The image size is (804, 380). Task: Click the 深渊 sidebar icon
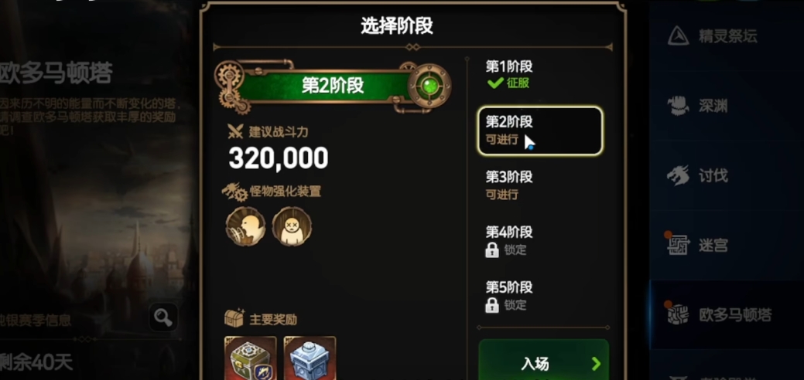[x=678, y=106]
